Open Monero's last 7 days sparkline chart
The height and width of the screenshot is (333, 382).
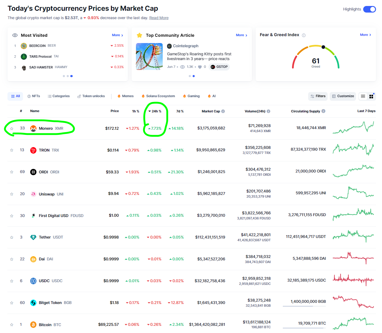353,128
